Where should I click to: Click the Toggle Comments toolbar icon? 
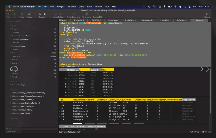pos(73,14)
